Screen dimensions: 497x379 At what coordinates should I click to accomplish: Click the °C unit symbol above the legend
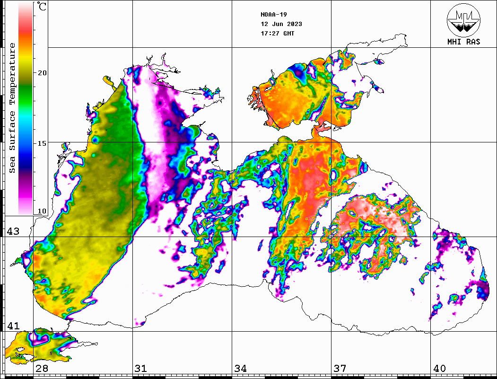pos(42,8)
